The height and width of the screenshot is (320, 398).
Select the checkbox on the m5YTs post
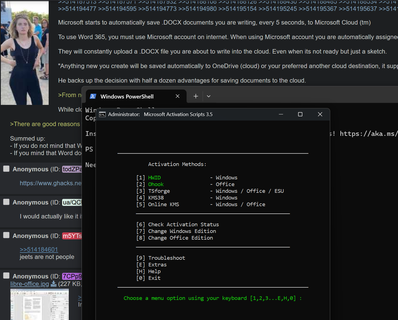tap(6, 235)
